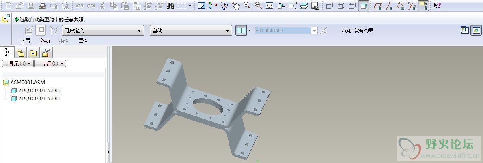The height and width of the screenshot is (163, 483).
Task: Open the 显示(O) dropdown menu
Action: point(18,64)
